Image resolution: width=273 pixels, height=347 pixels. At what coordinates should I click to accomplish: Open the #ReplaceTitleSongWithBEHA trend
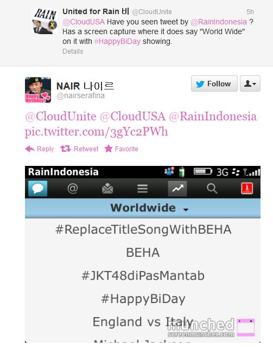(x=143, y=229)
